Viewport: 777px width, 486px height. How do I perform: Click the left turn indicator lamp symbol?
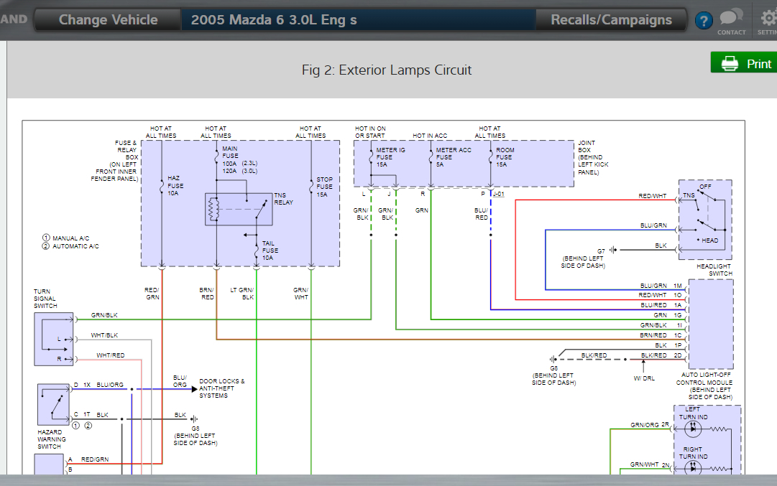tap(693, 429)
